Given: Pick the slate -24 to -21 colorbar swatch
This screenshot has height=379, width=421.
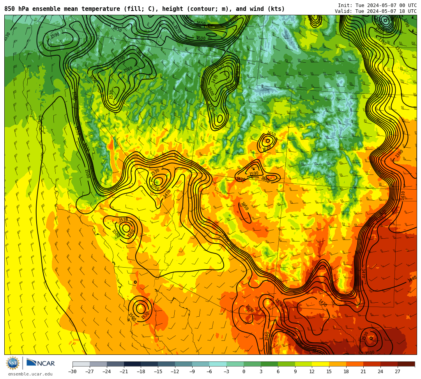Looking at the screenshot, I should 115,364.
